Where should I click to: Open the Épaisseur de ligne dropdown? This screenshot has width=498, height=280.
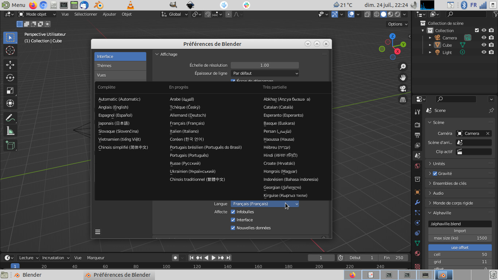[265, 73]
